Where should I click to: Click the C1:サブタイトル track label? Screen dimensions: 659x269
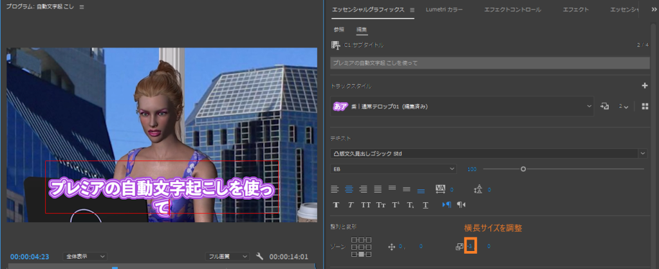pos(364,45)
